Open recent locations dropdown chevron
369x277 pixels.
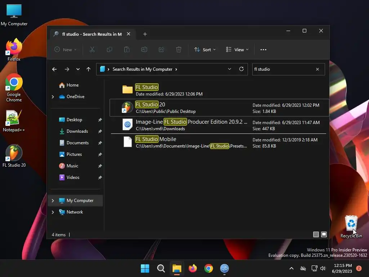point(78,69)
